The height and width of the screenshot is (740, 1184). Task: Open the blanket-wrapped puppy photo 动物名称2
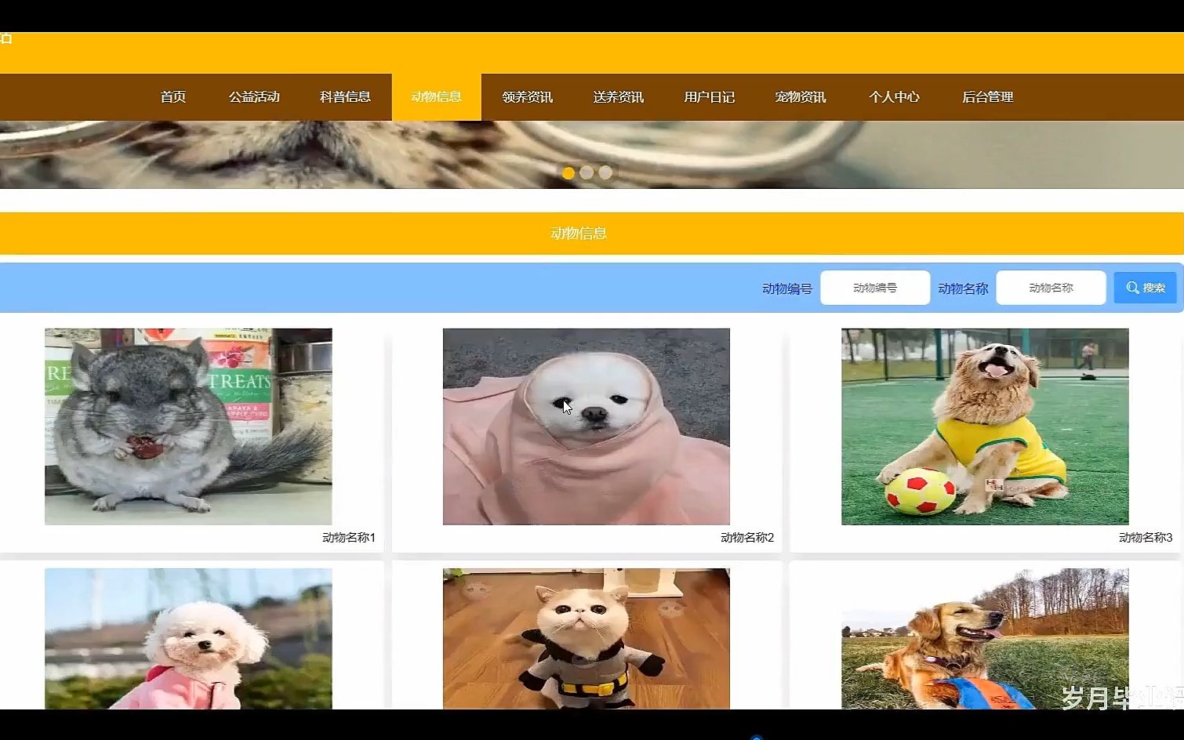coord(587,426)
